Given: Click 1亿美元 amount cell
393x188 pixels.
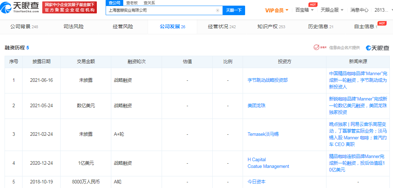Looking at the screenshot, I should coord(86,163).
